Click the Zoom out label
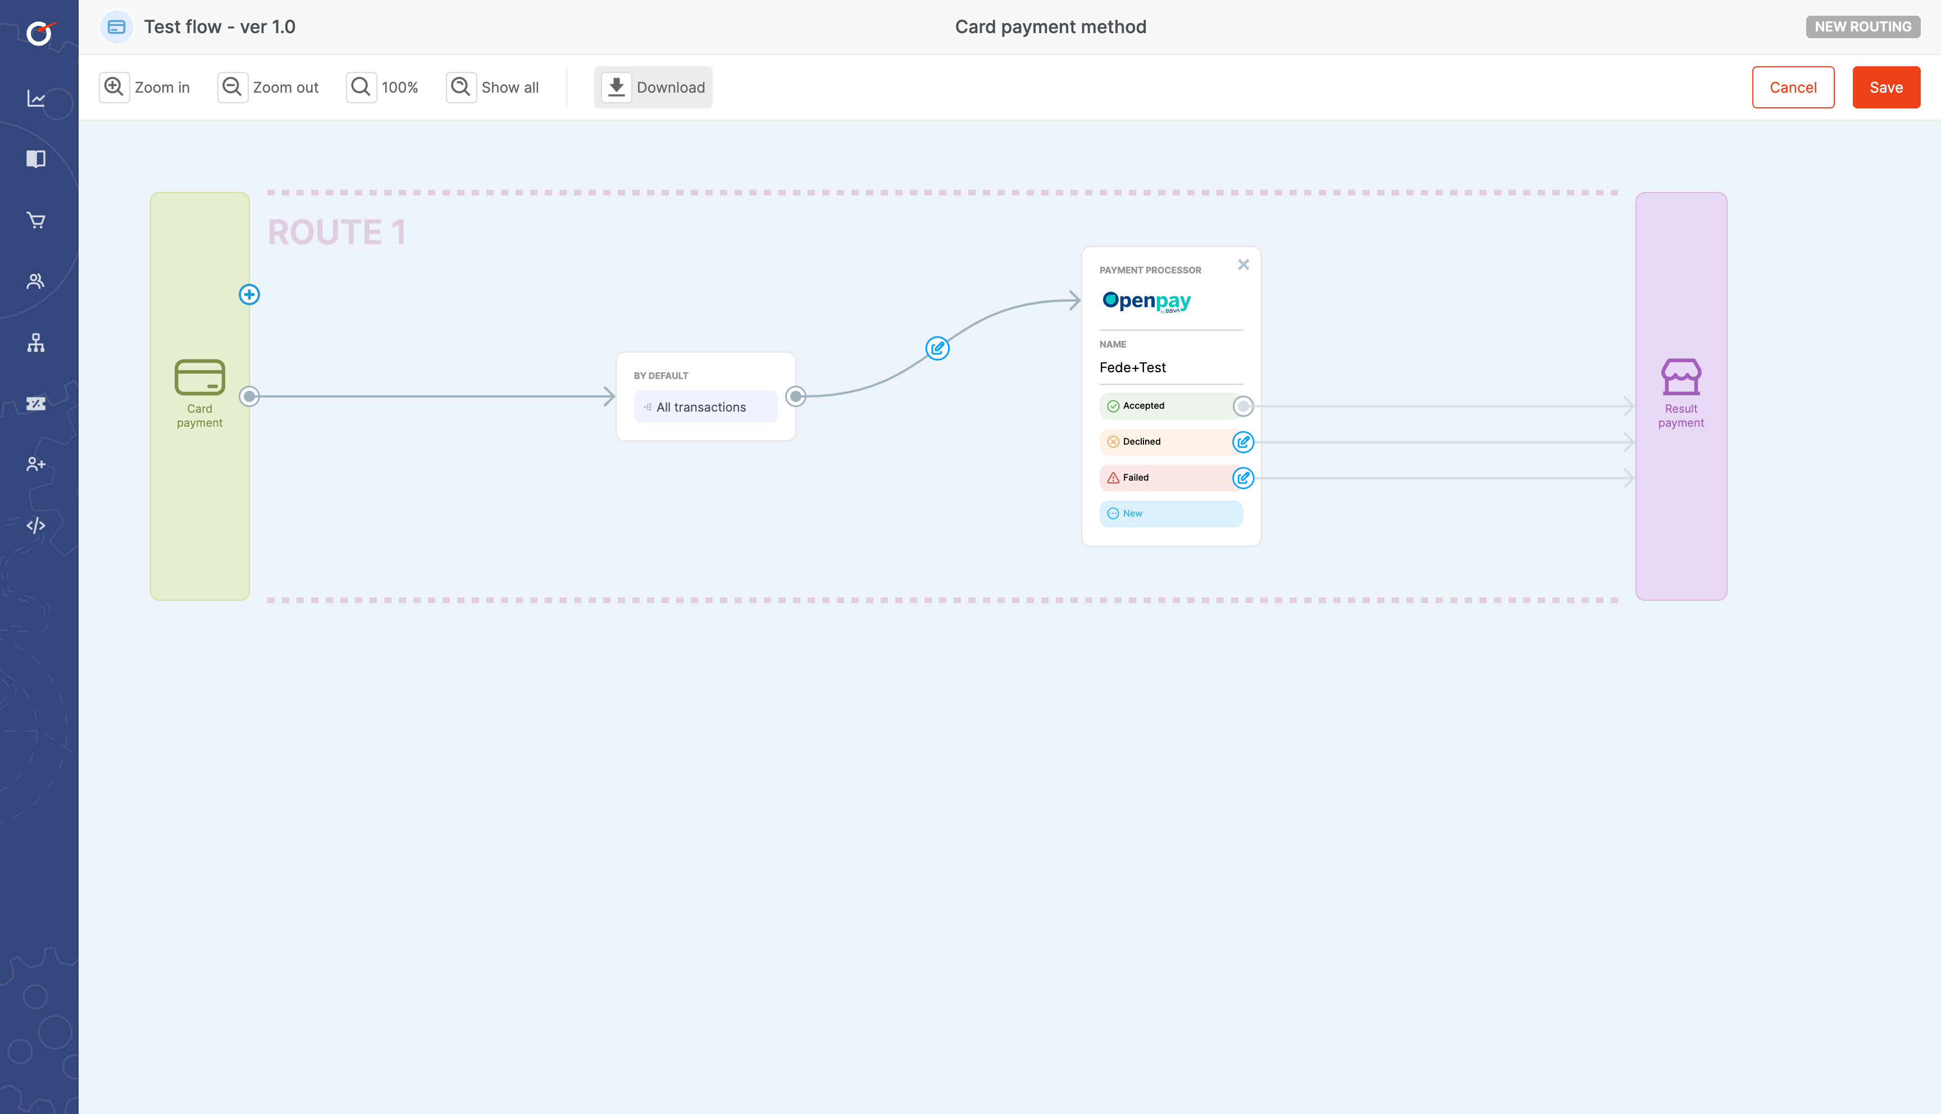The width and height of the screenshot is (1941, 1114). pos(285,87)
